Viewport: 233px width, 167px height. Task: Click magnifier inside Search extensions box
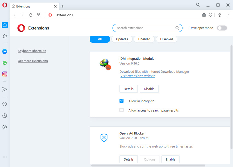click(x=177, y=28)
